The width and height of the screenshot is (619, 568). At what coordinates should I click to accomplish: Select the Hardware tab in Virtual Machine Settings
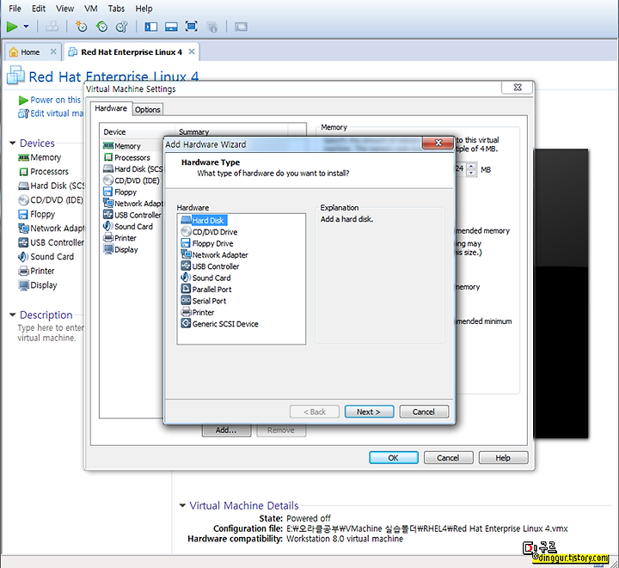111,108
